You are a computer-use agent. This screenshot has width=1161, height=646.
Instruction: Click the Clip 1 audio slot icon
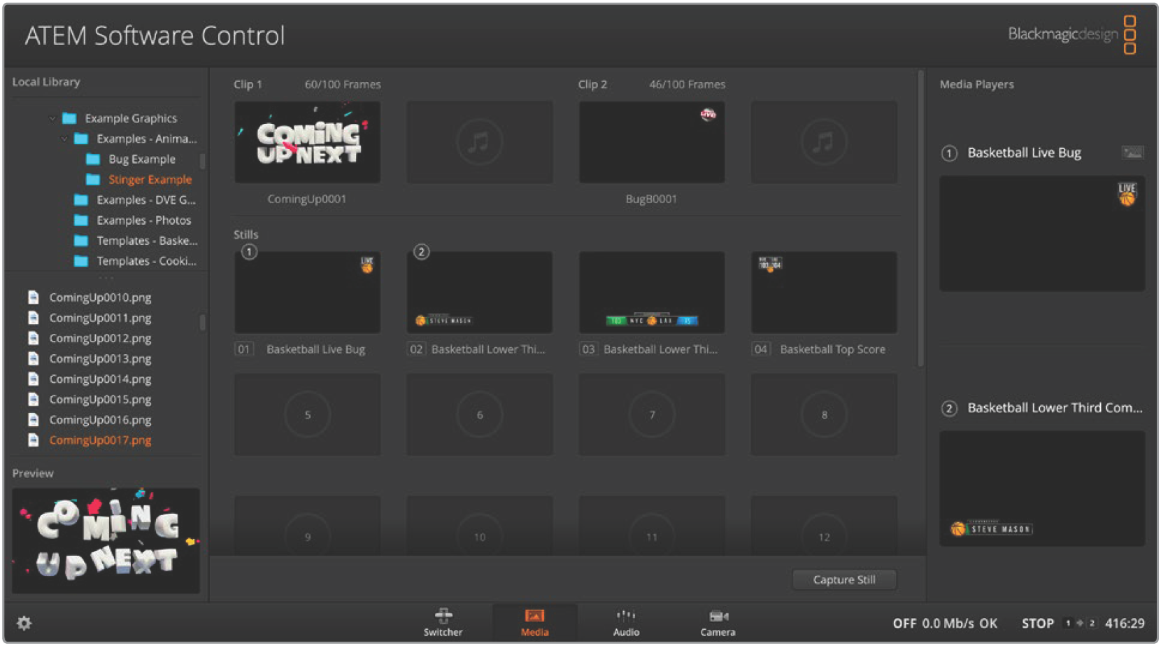click(479, 142)
